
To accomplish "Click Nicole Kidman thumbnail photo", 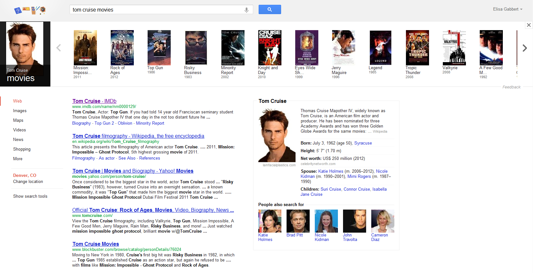I will (326, 221).
